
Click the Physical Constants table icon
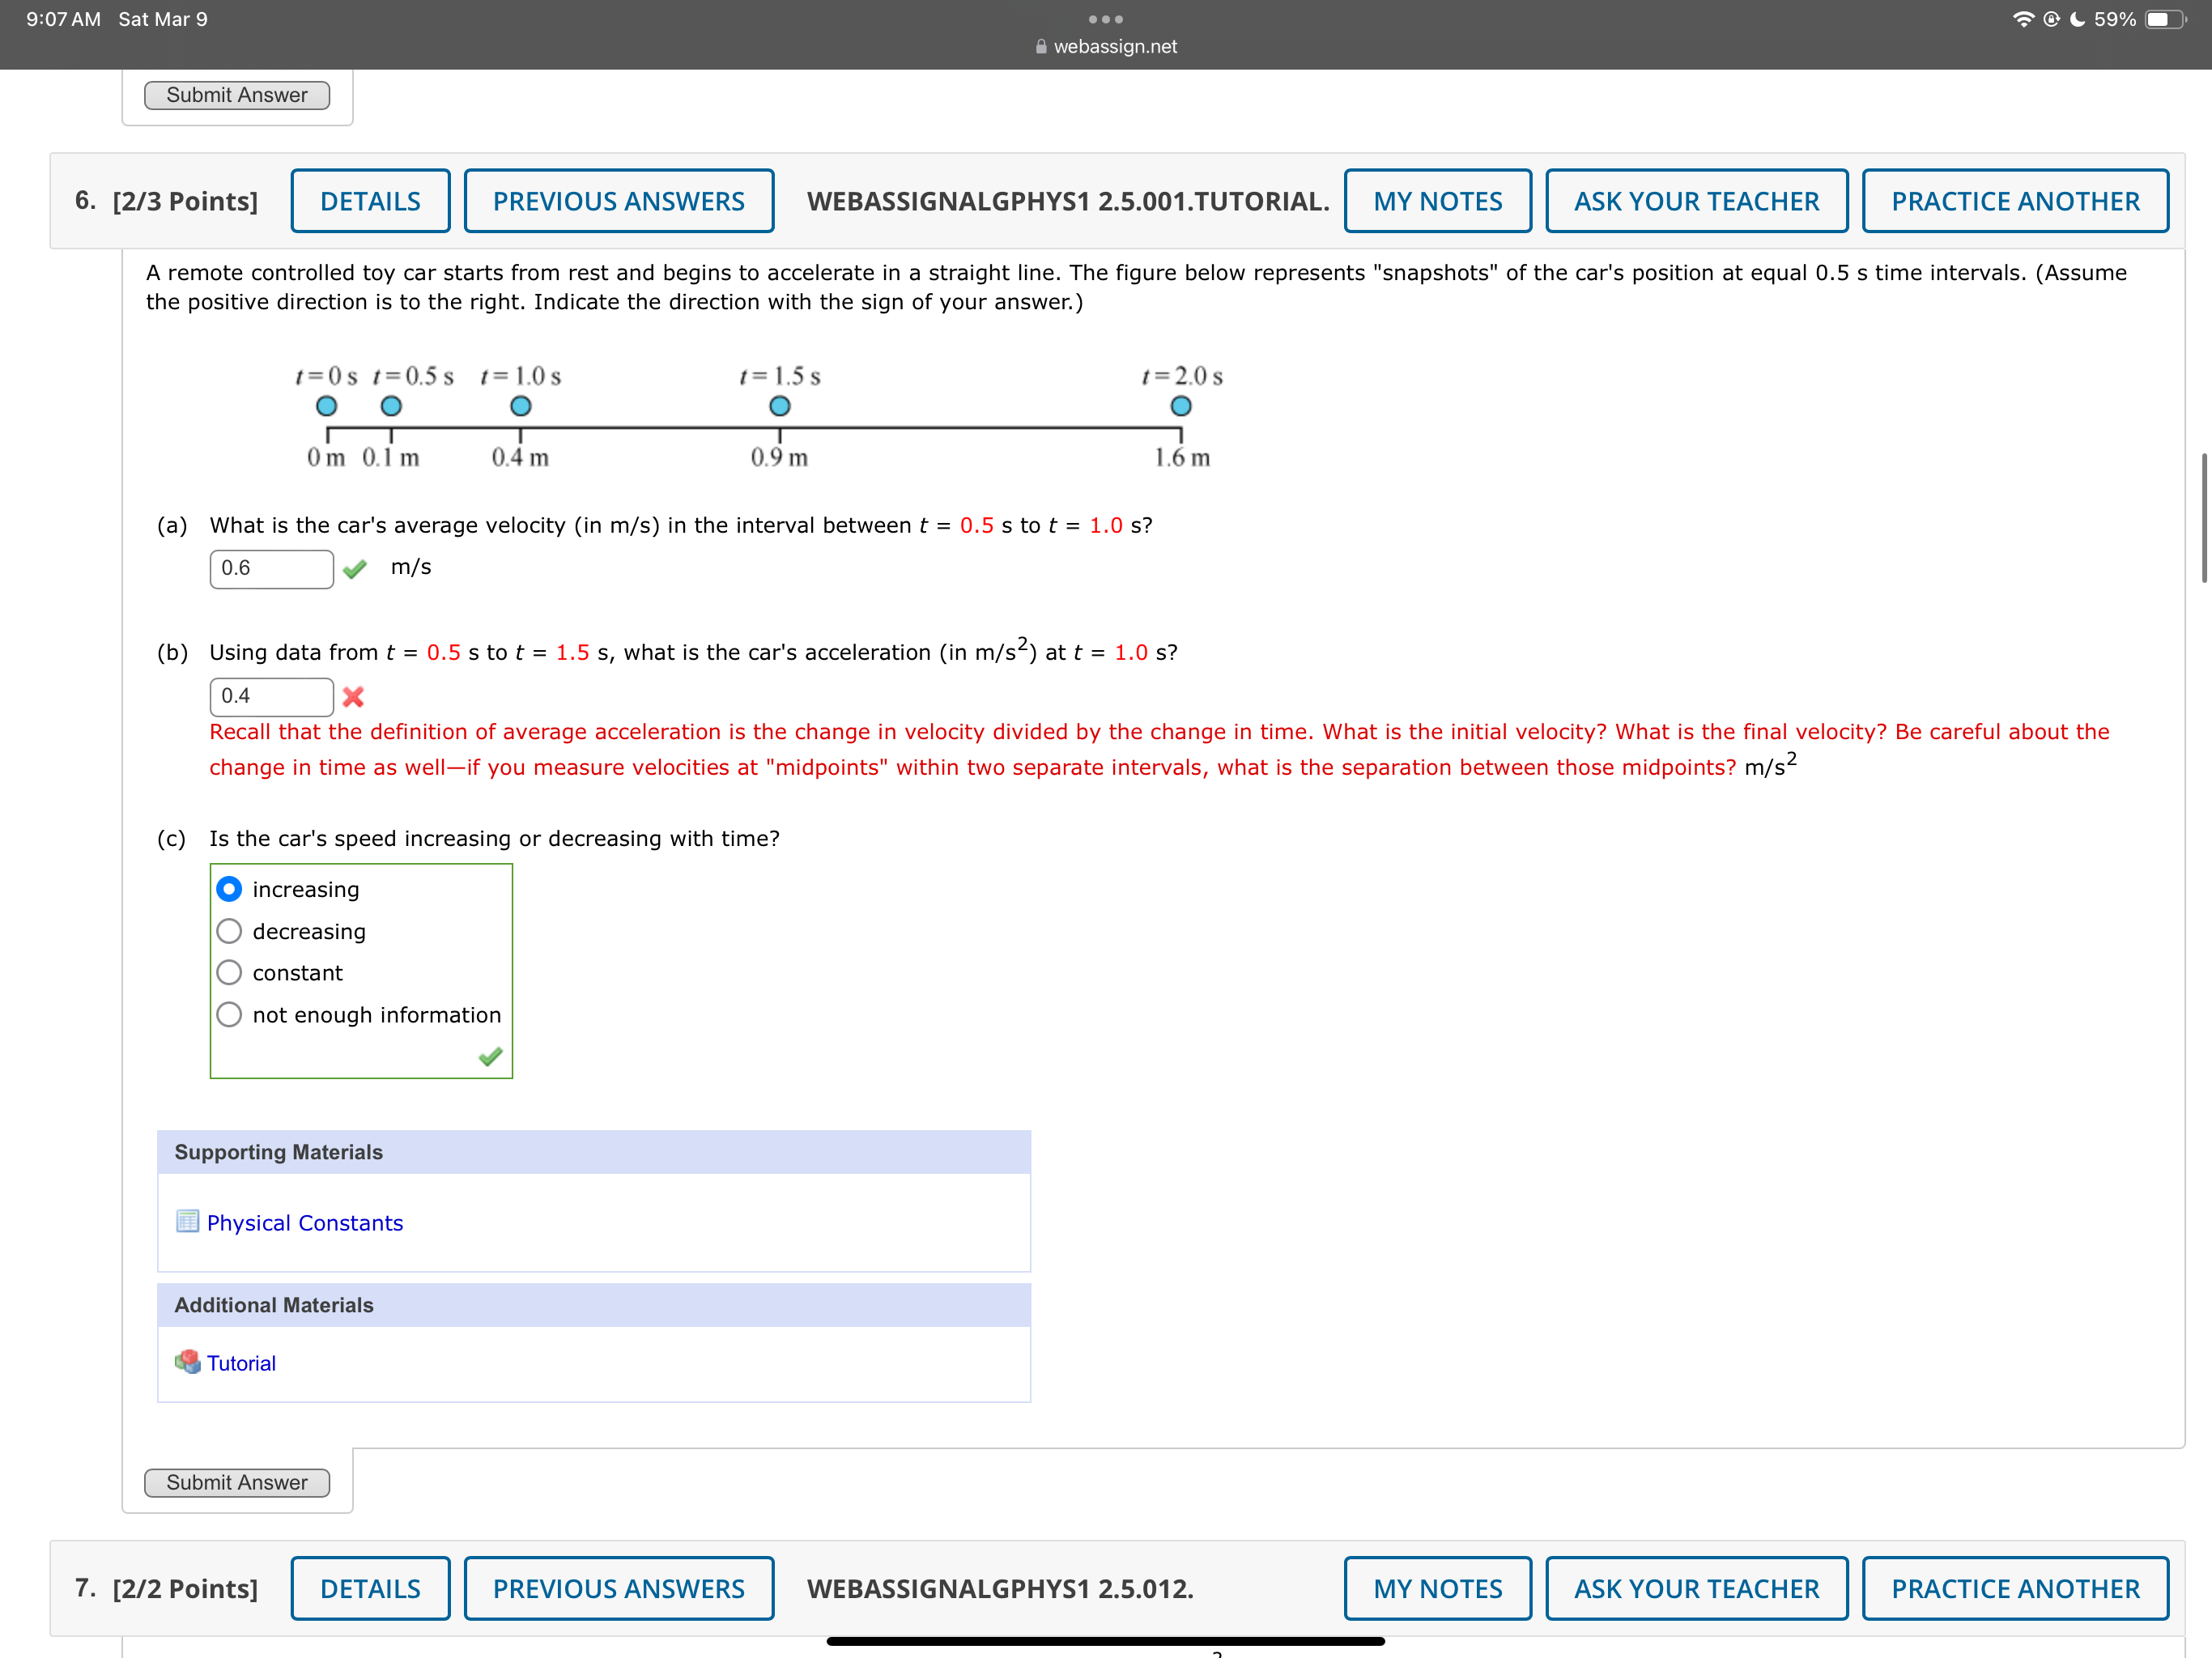(x=187, y=1221)
